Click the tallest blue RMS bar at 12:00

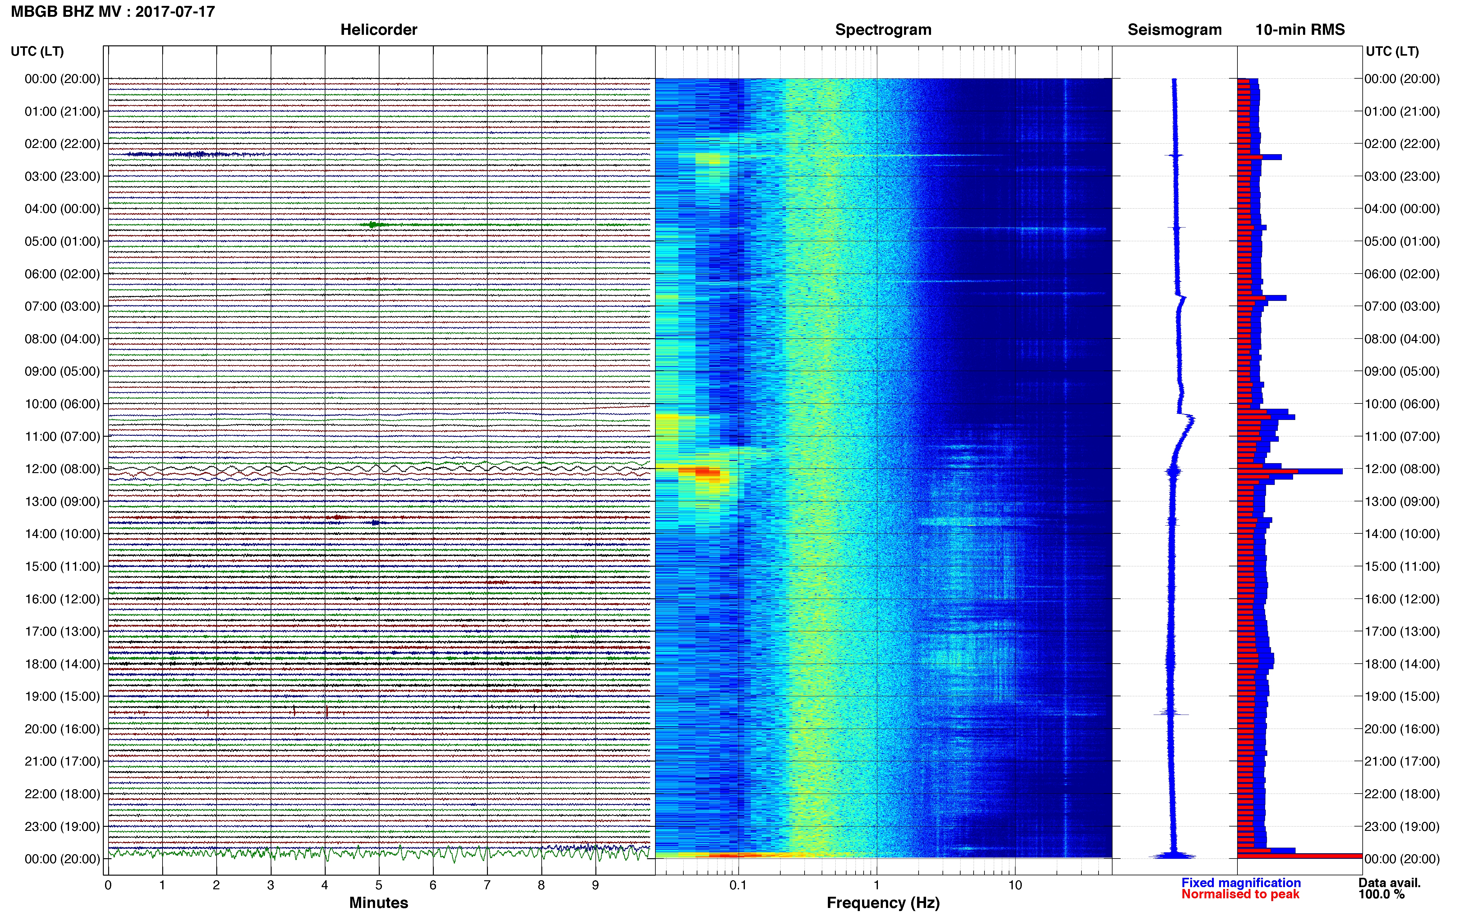point(1290,472)
